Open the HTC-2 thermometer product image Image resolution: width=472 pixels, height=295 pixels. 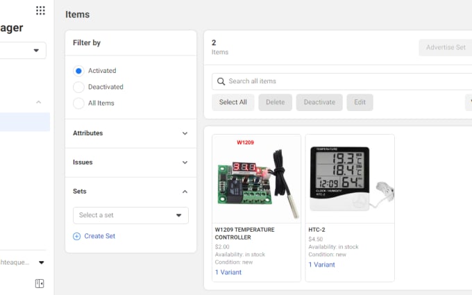point(350,179)
